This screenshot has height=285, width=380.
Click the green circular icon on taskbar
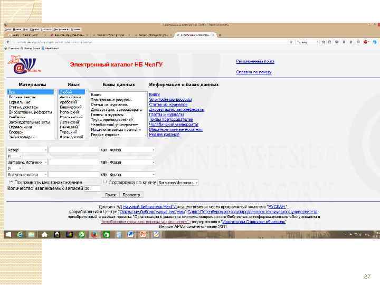[x=82, y=234]
